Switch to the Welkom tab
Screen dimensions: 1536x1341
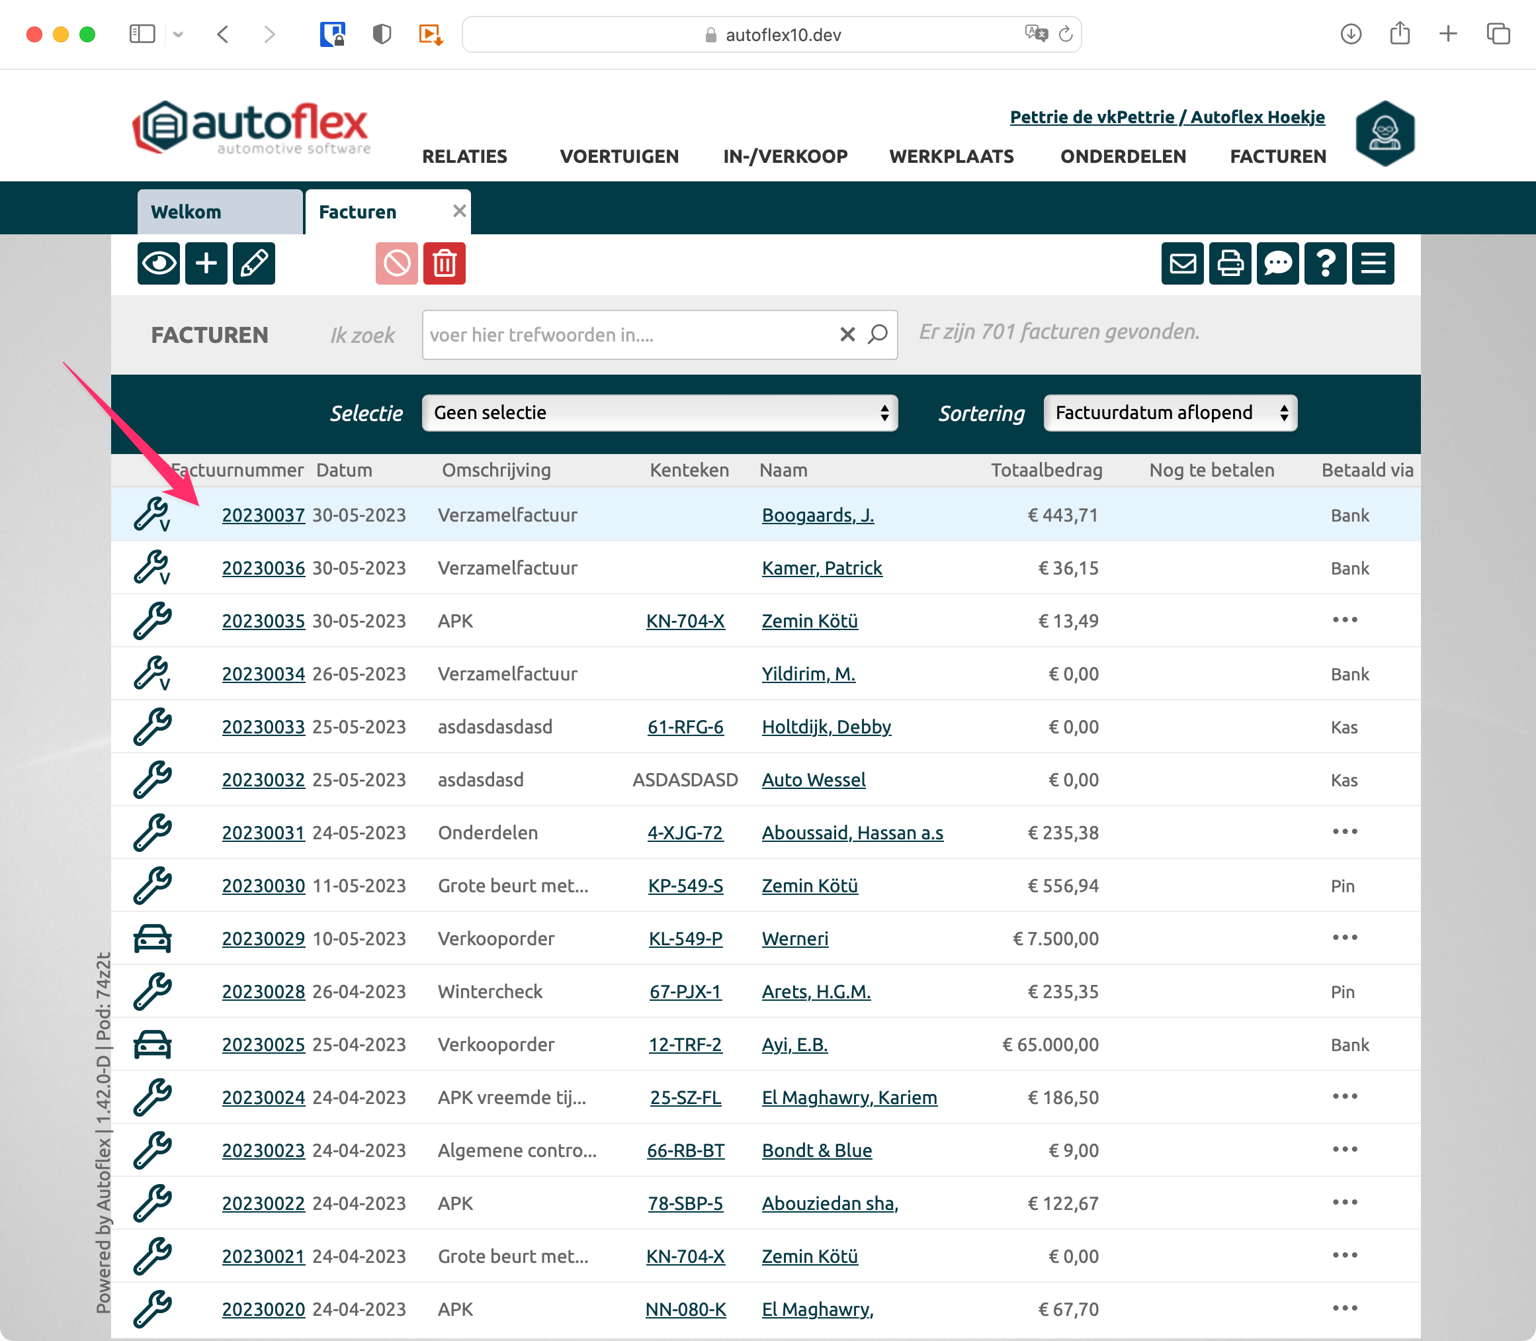pyautogui.click(x=220, y=212)
